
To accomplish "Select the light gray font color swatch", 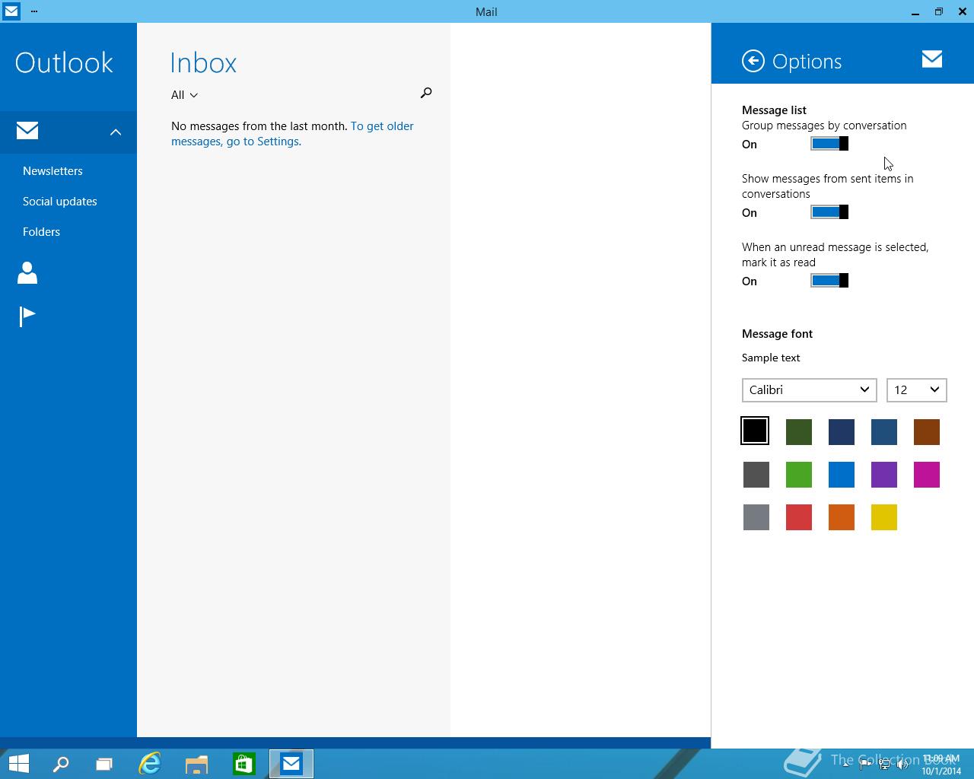I will tap(756, 517).
